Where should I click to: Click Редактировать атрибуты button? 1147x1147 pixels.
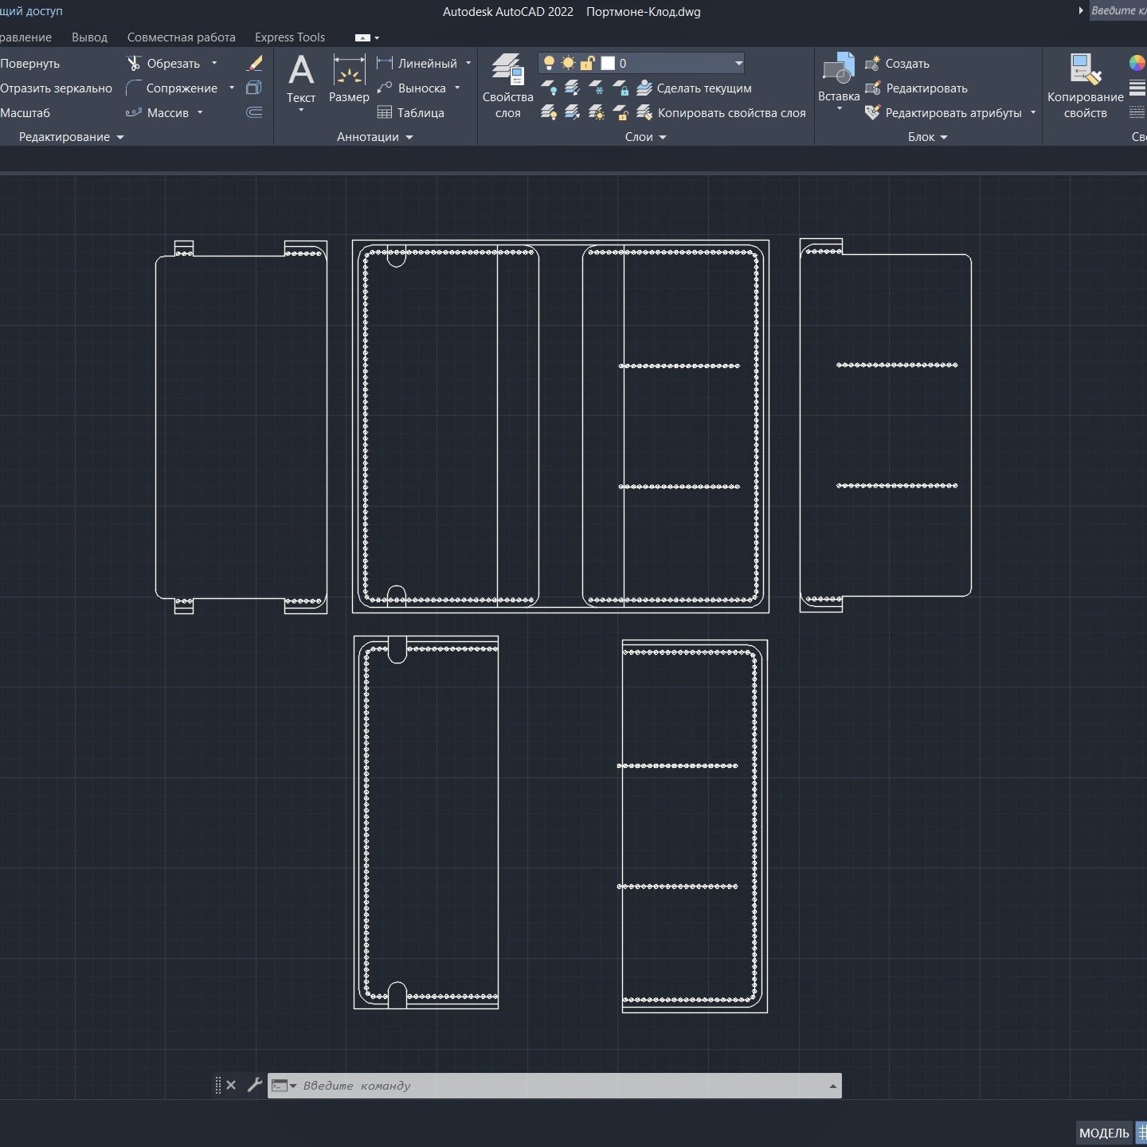[944, 112]
